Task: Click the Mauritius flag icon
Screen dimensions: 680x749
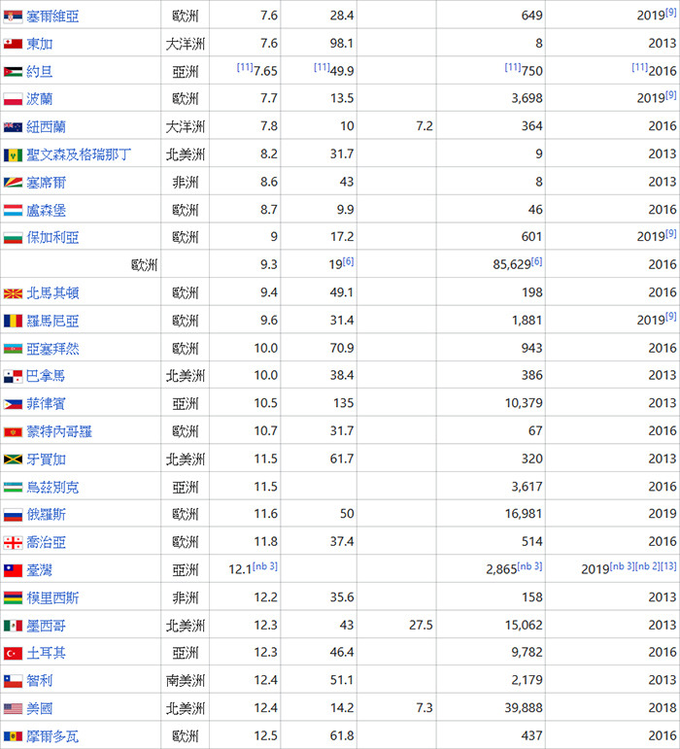Action: (13, 598)
